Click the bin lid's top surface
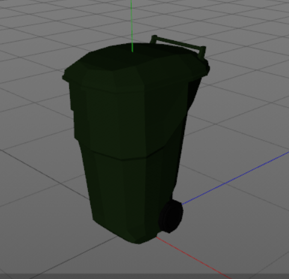 (x=128, y=57)
